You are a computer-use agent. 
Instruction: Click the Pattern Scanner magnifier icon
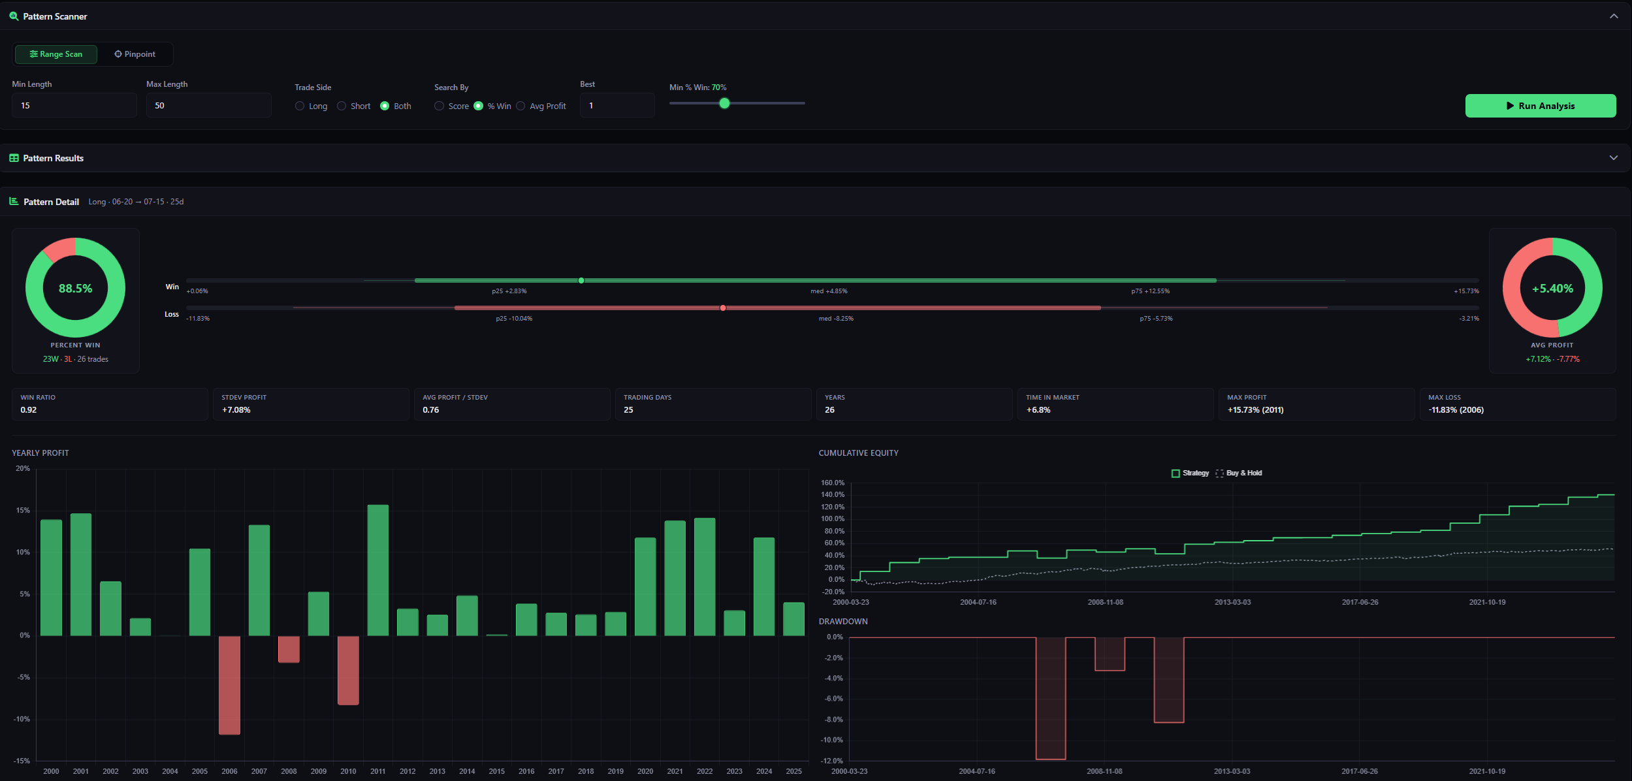tap(14, 16)
